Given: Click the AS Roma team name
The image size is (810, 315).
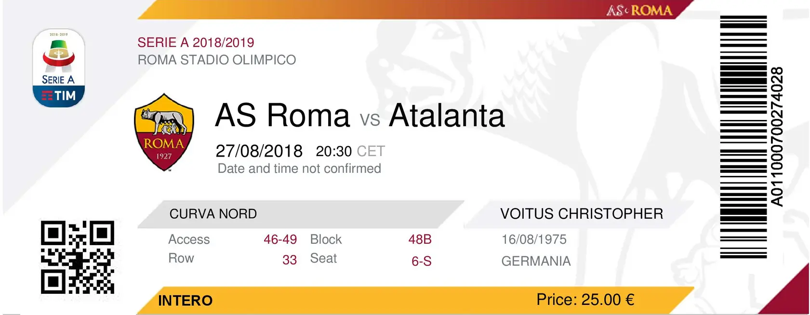Looking at the screenshot, I should pos(282,116).
